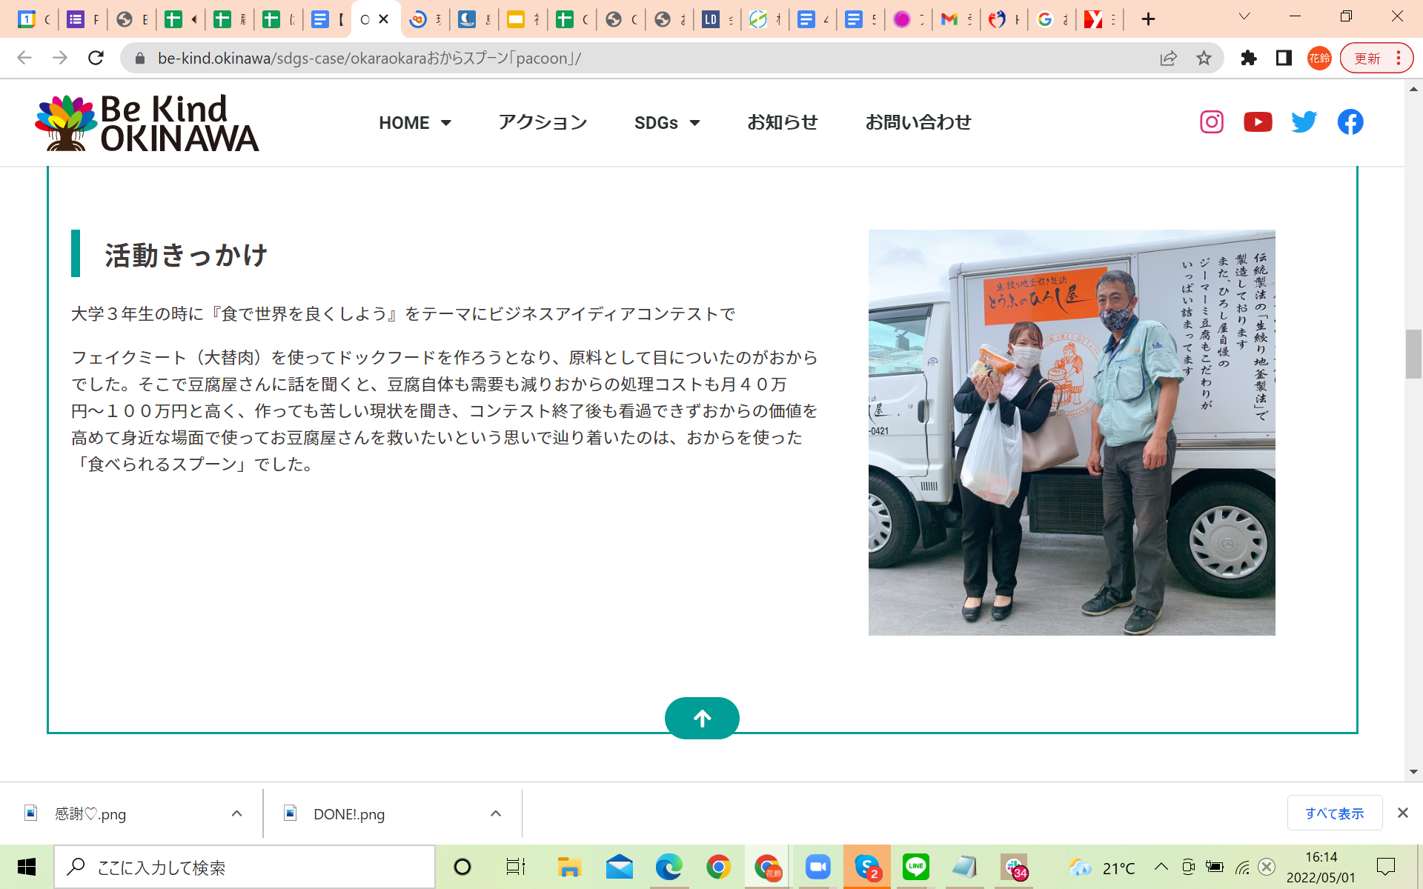This screenshot has height=889, width=1423.
Task: Bookmark this page with the star icon
Action: click(1204, 58)
